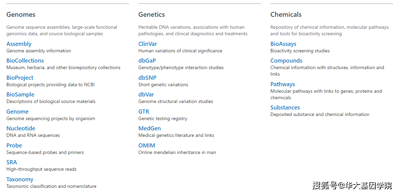This screenshot has height=194, width=401.
Task: Open the BioAssays link
Action: click(x=284, y=44)
